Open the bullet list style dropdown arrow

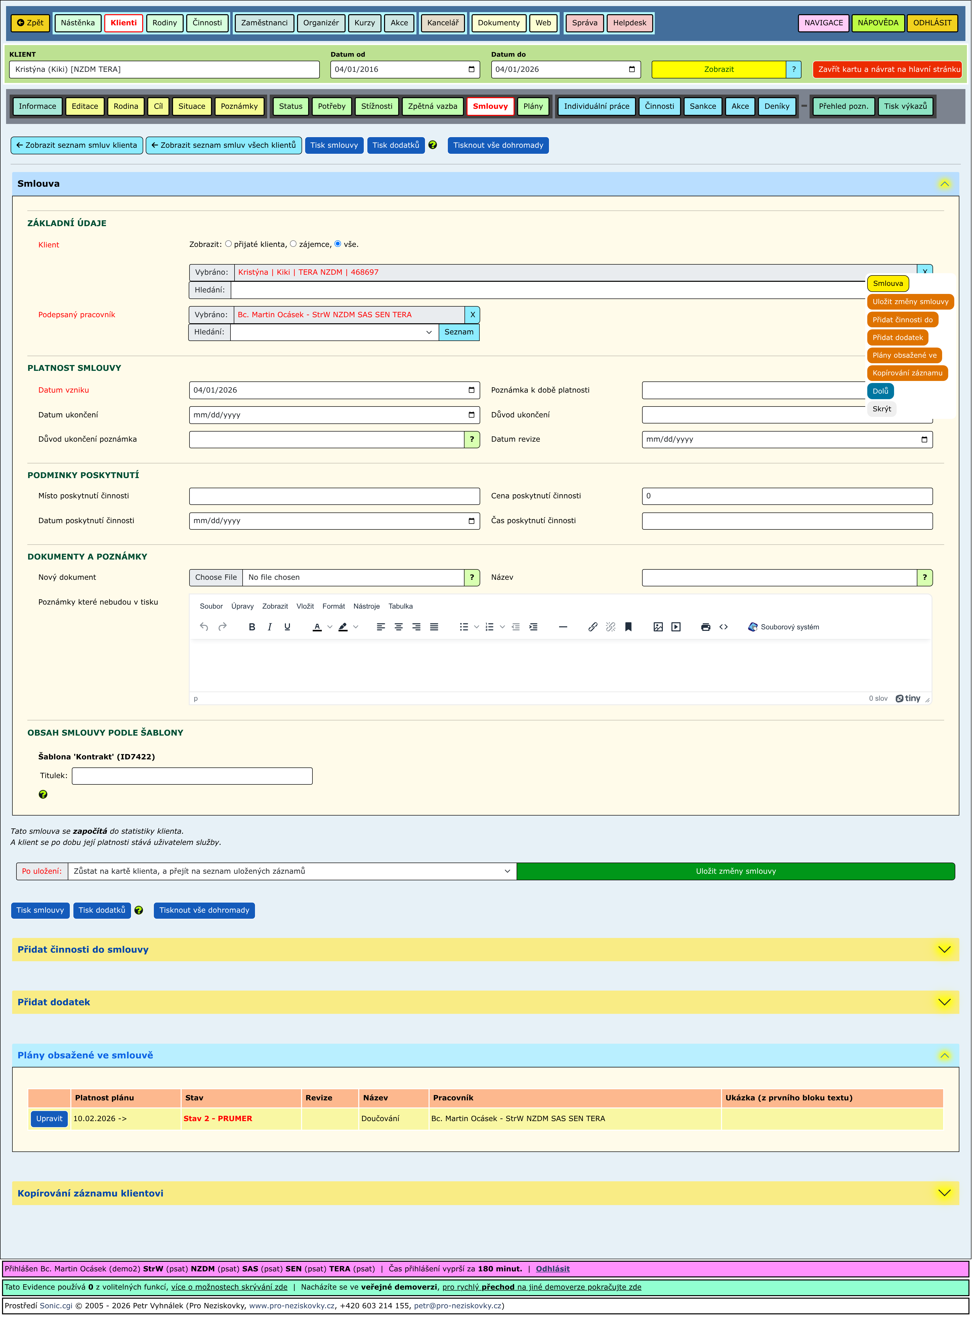click(476, 627)
